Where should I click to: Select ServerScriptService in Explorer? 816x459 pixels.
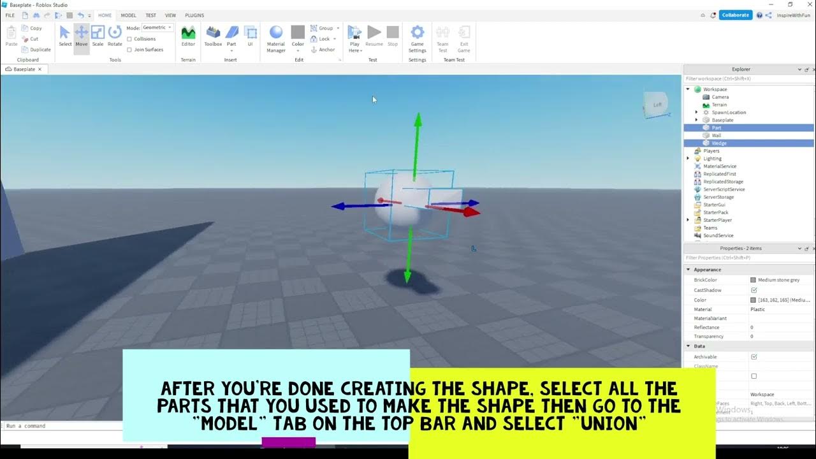click(724, 189)
